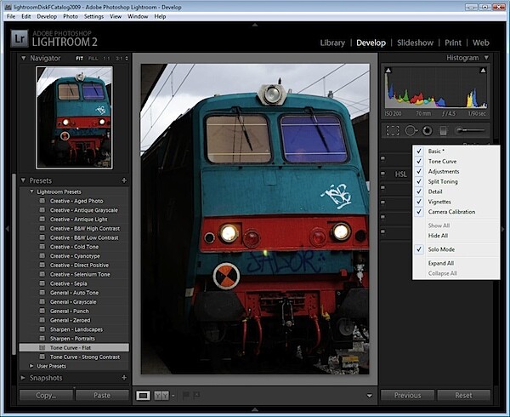
Task: Expand the User Presets folder
Action: 31,366
